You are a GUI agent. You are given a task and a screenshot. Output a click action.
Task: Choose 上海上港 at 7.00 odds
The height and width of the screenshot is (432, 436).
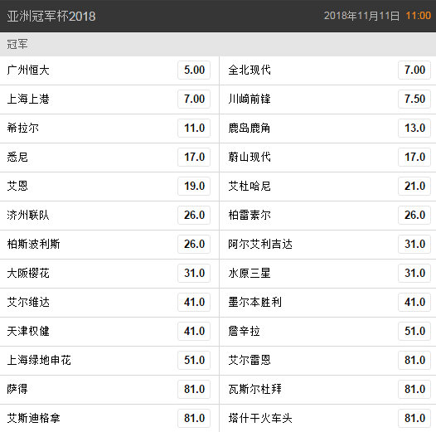click(x=194, y=99)
